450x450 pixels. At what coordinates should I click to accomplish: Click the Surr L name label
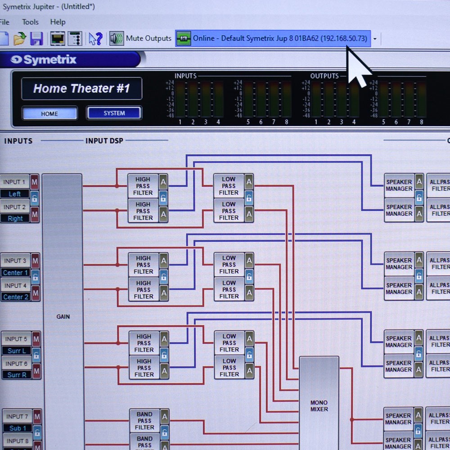pyautogui.click(x=17, y=351)
